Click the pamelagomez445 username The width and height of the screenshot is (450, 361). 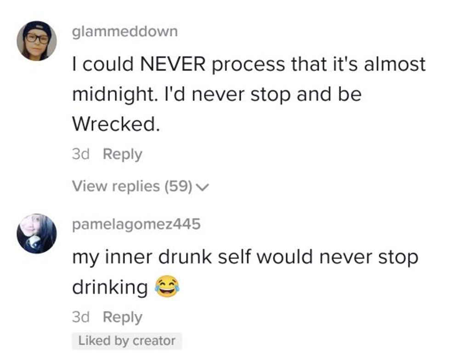click(x=136, y=225)
